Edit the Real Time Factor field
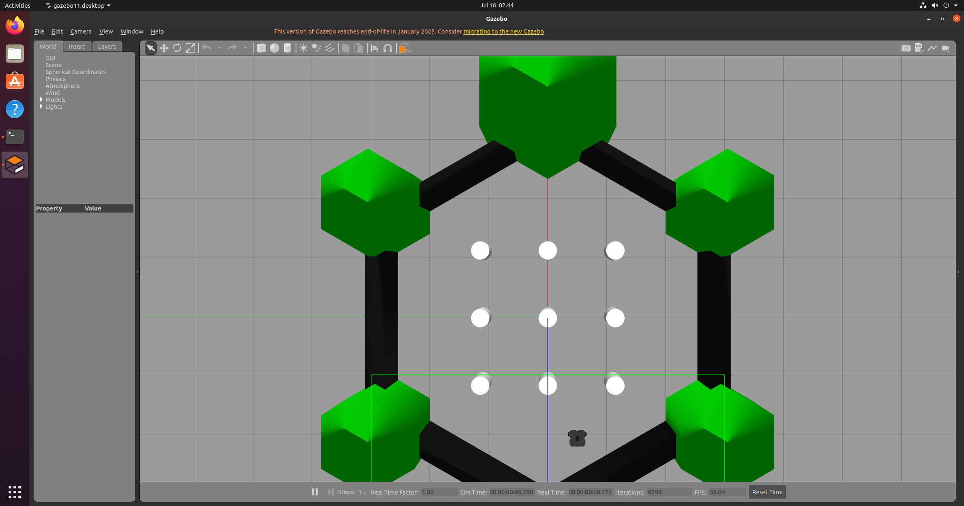 pyautogui.click(x=439, y=492)
